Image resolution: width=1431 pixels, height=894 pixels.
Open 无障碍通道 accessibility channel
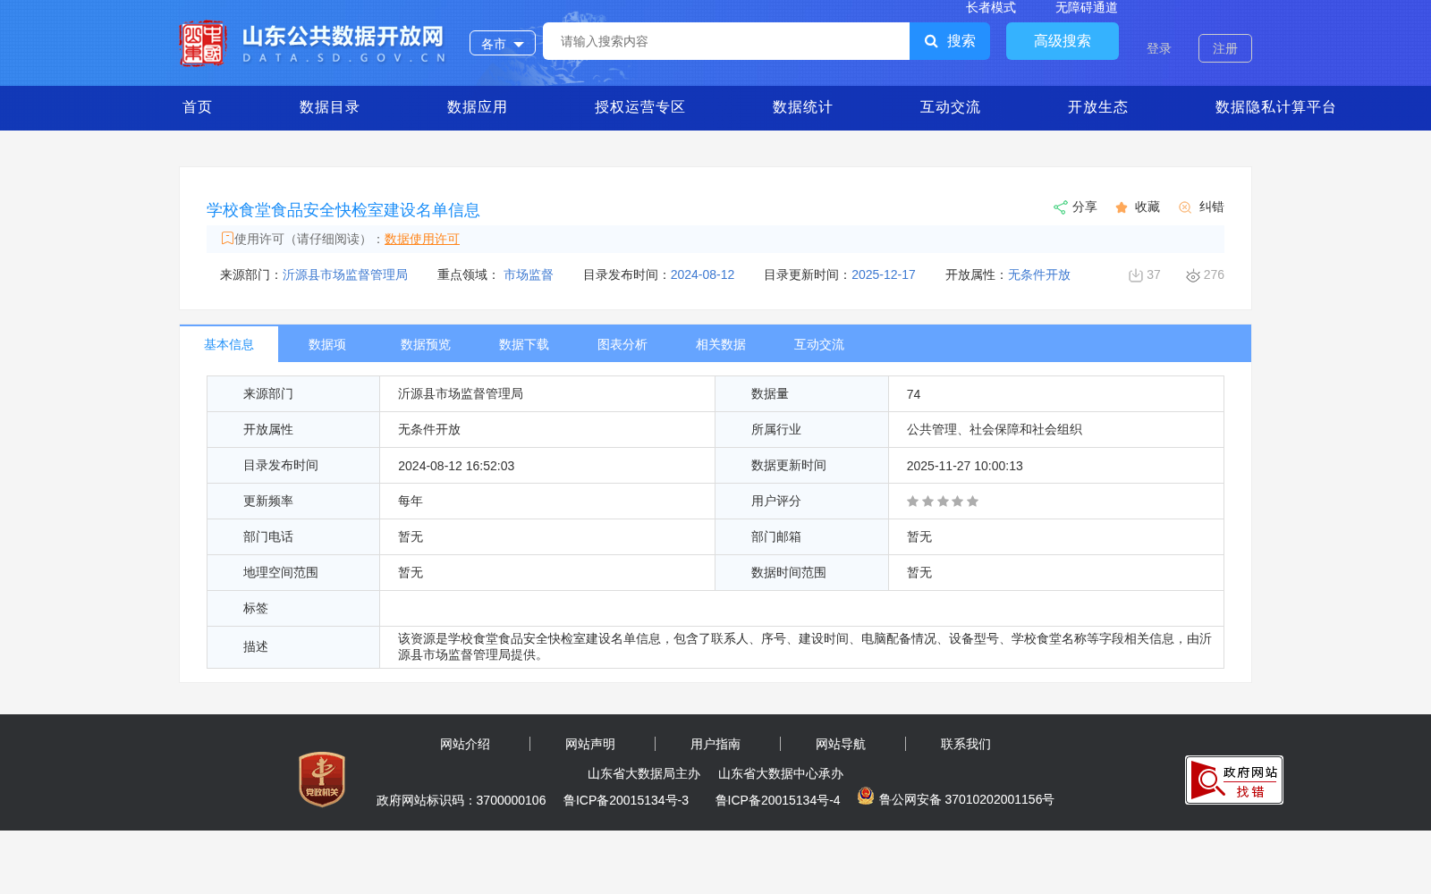click(x=1087, y=7)
